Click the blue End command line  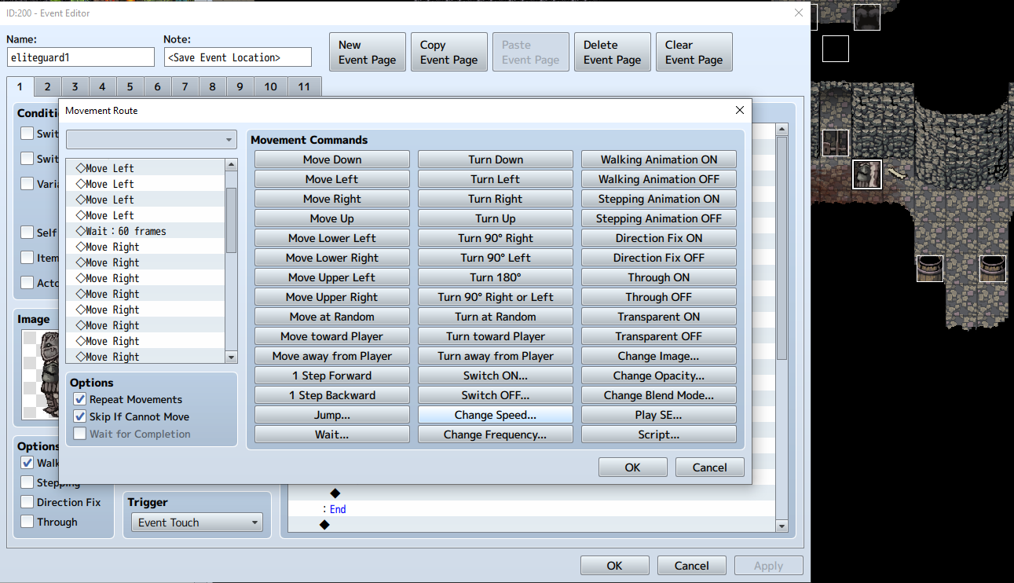click(338, 509)
